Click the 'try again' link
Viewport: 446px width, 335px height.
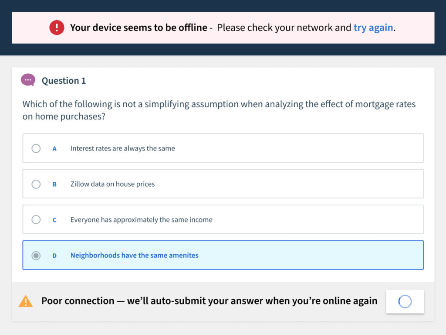(x=373, y=27)
